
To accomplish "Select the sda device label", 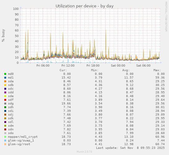I will (11, 81).
